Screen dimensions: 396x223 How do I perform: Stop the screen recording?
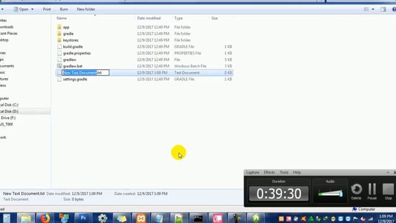pos(388,191)
